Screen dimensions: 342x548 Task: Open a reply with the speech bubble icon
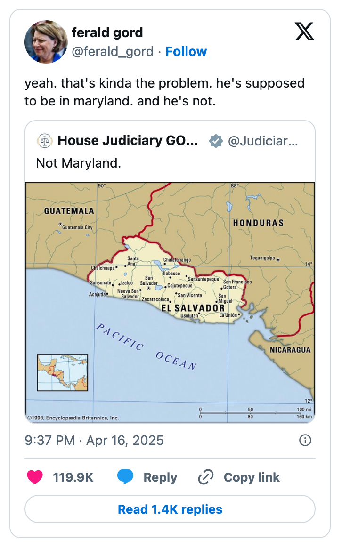(x=126, y=477)
